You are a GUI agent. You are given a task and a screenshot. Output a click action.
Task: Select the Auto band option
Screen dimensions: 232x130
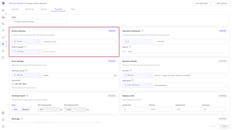click(16, 109)
